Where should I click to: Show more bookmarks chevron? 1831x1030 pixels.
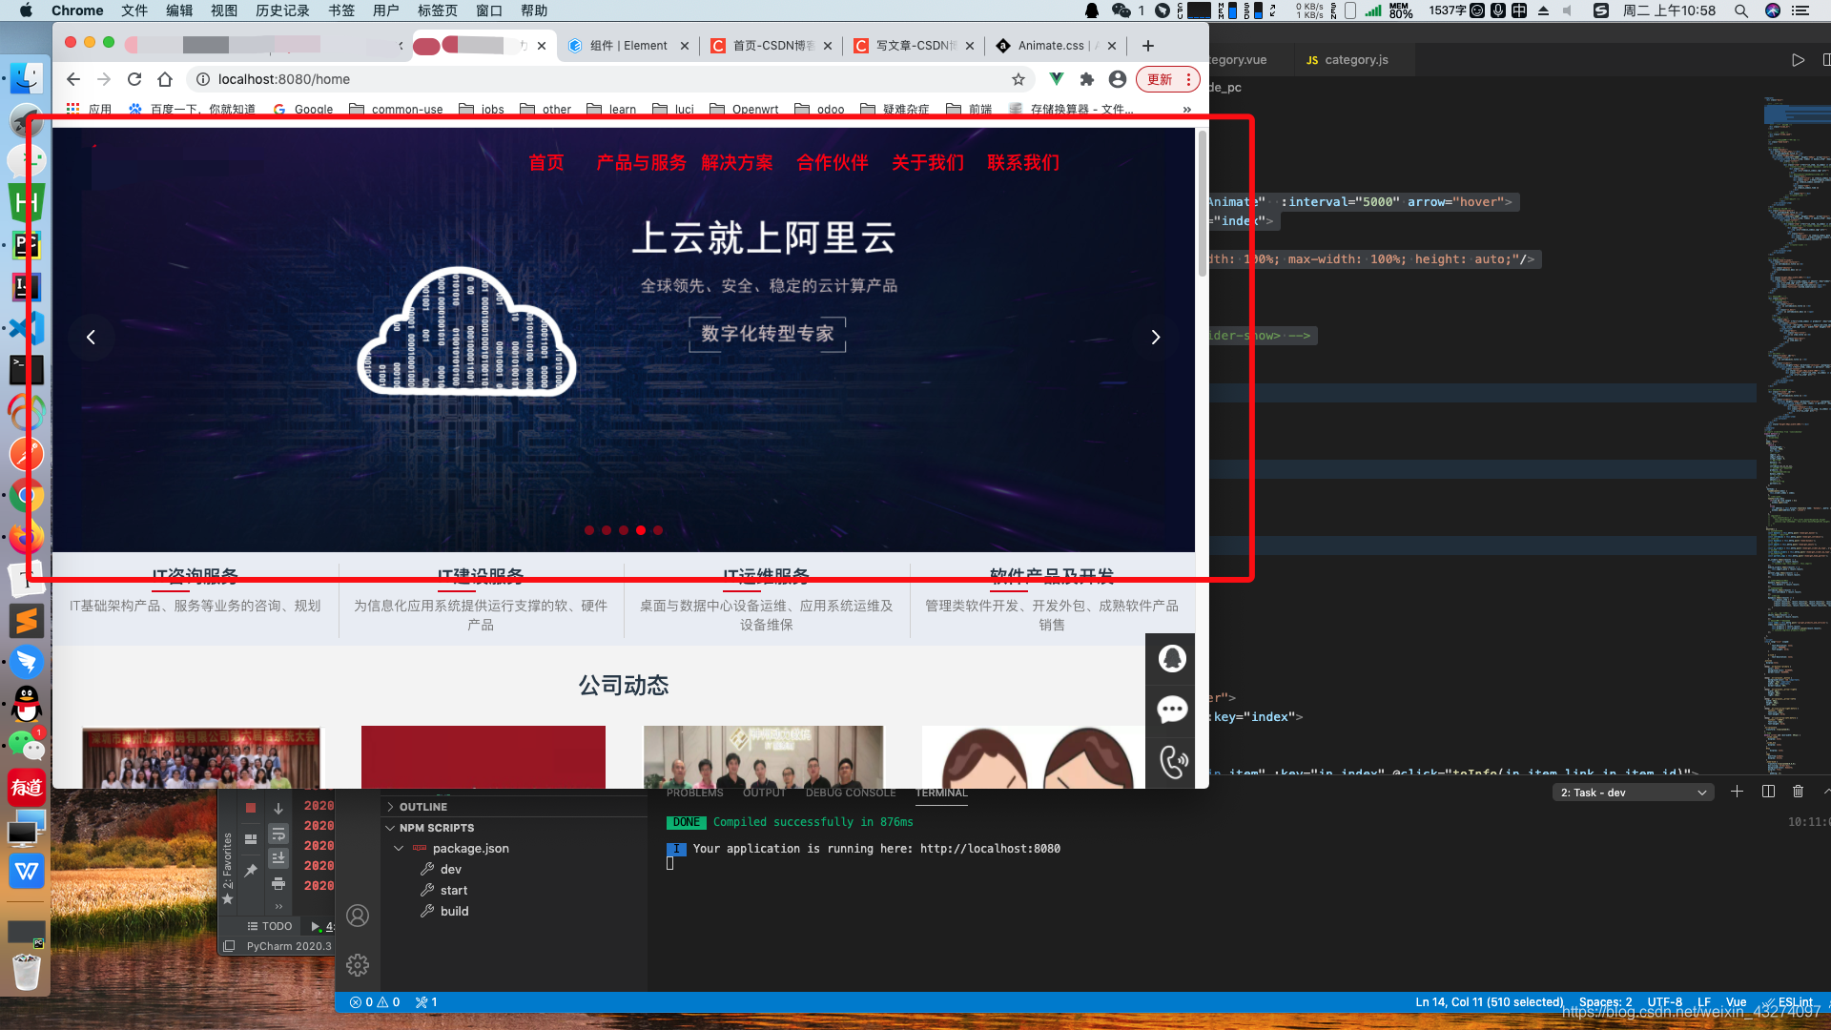1186,109
